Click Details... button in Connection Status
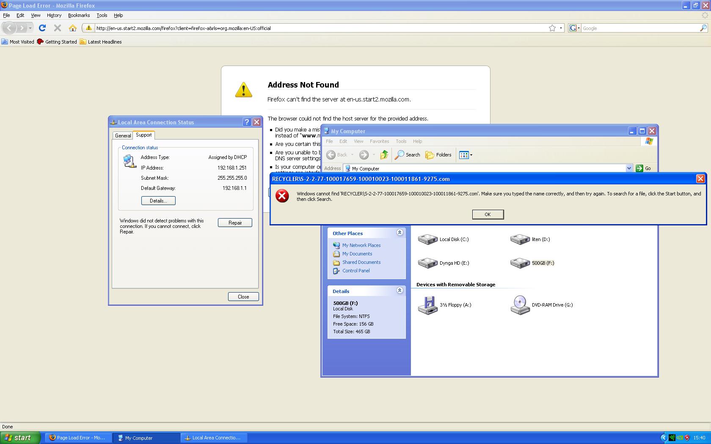 click(x=158, y=201)
